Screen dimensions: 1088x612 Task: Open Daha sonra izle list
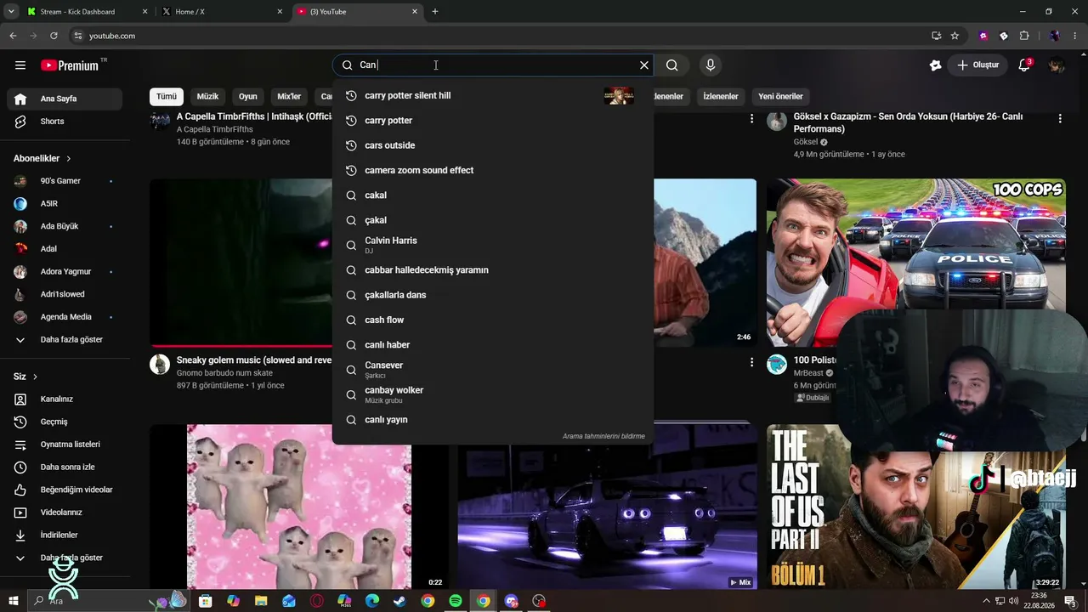[65, 467]
